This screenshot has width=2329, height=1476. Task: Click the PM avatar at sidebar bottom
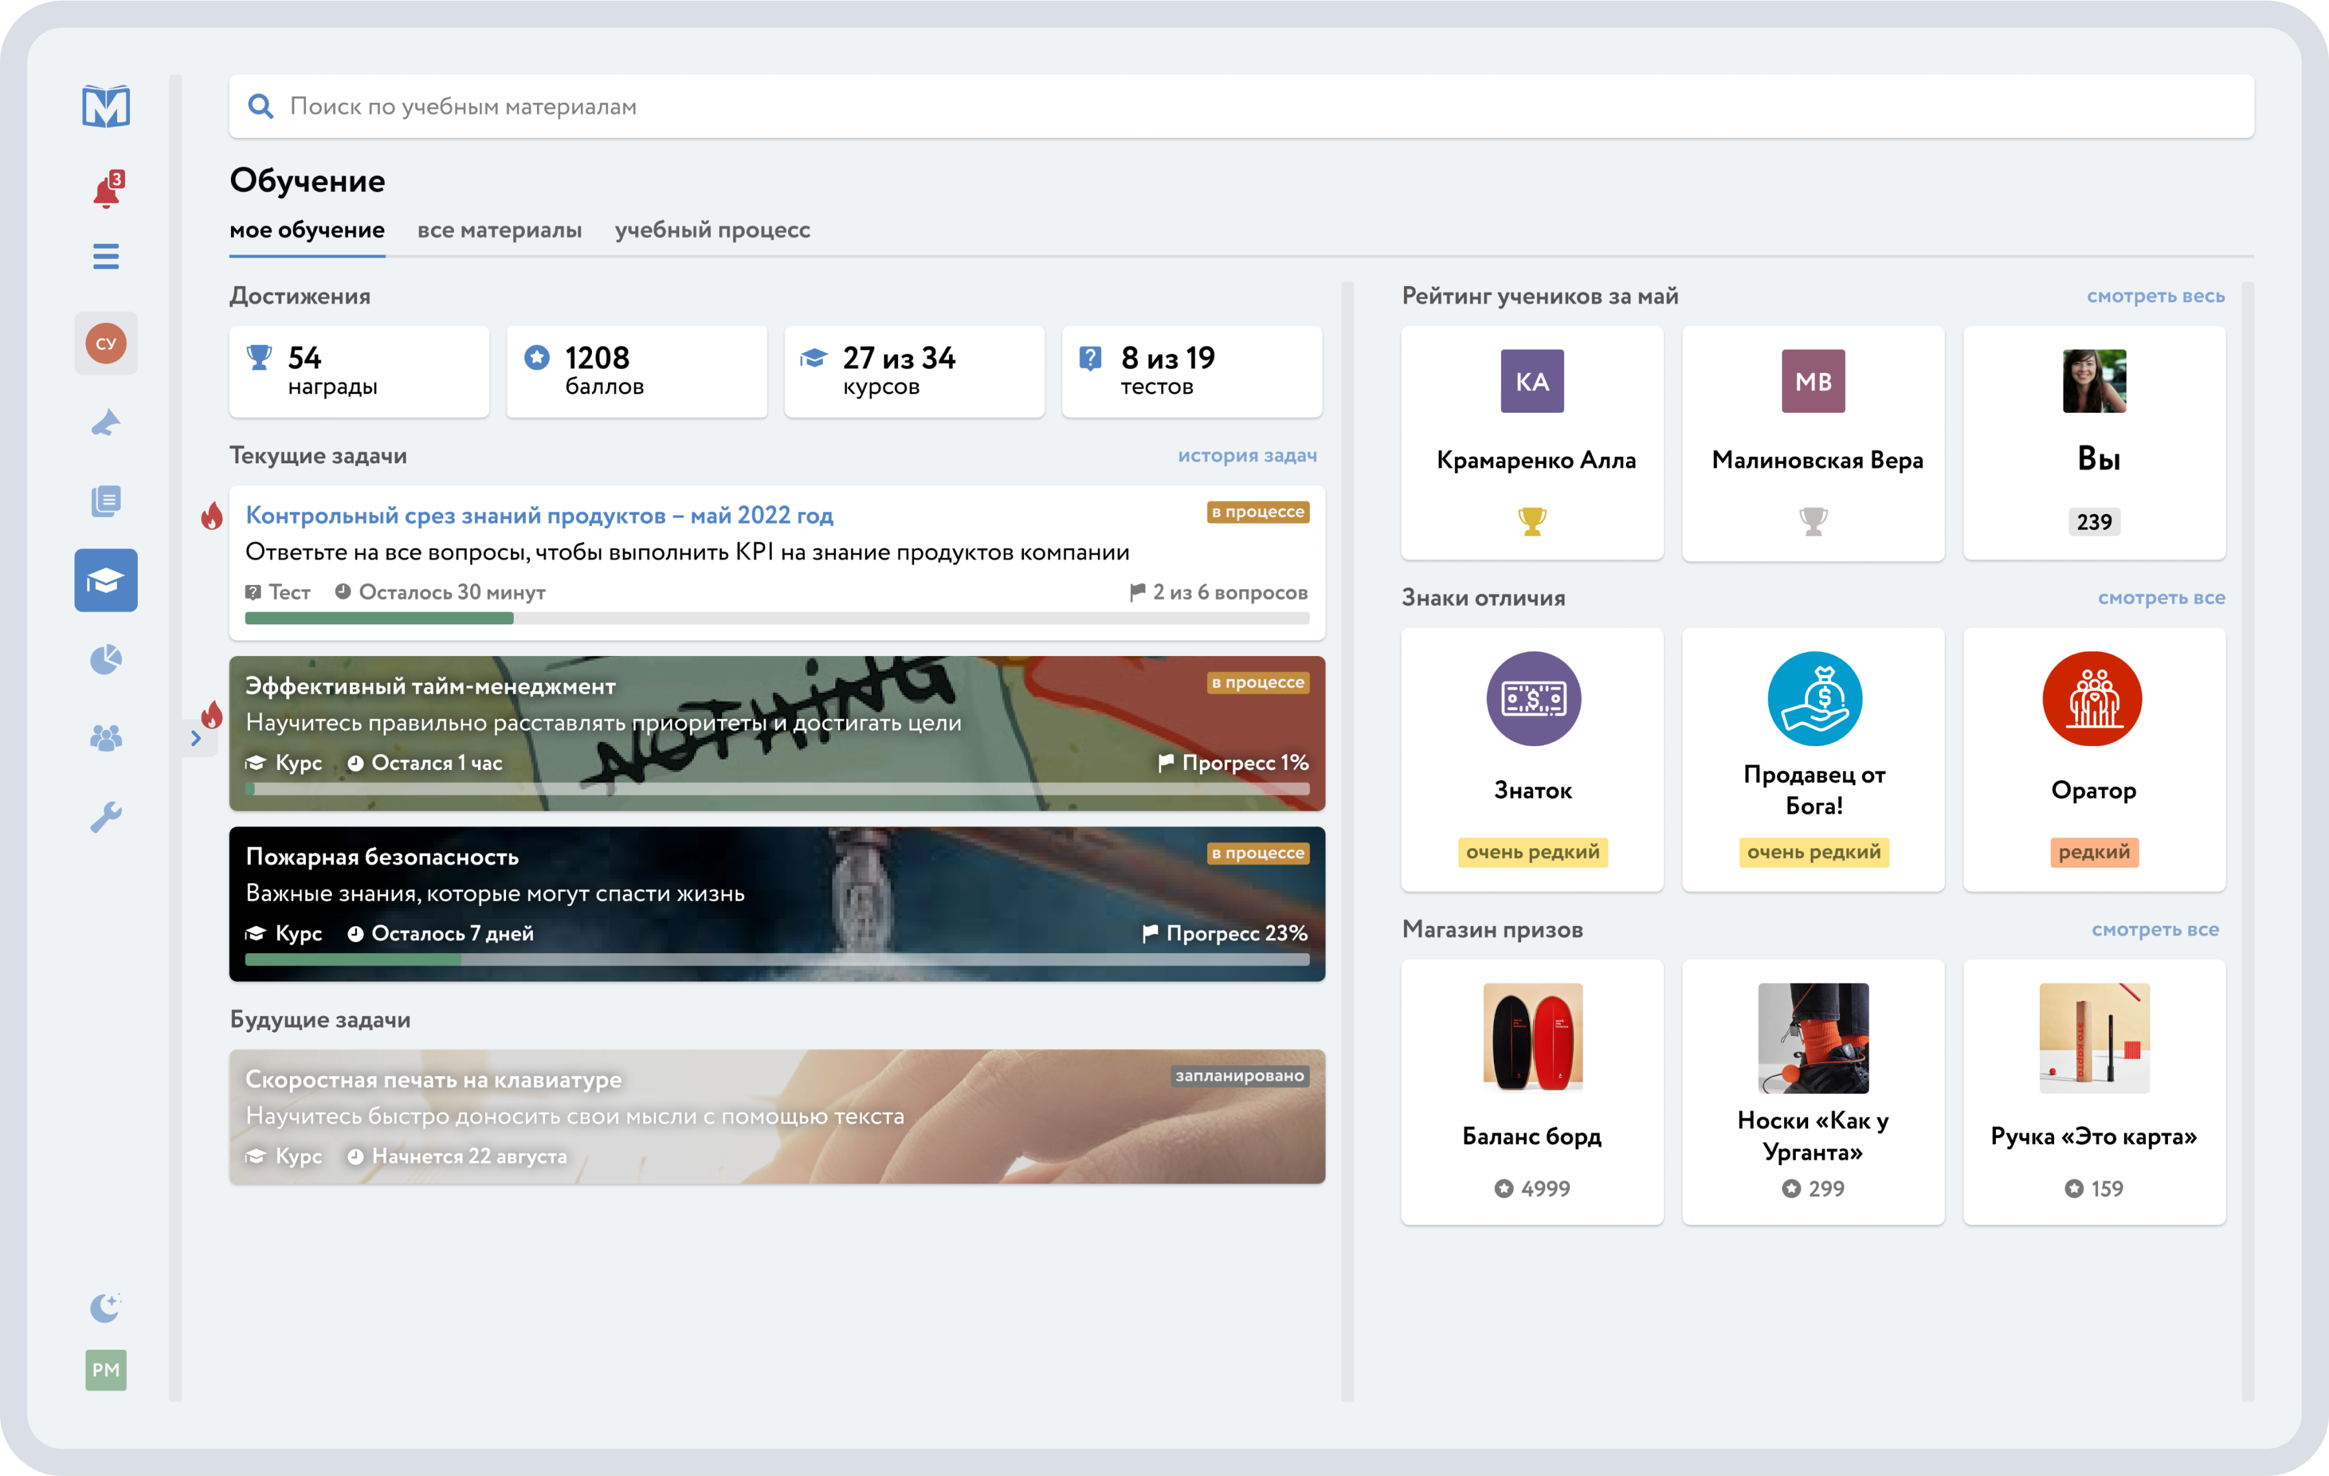pos(106,1371)
